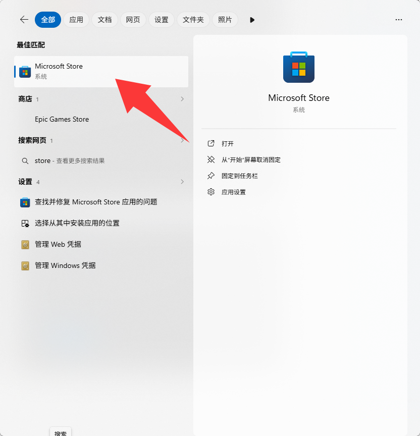Switch to the 设置 filter tab
The width and height of the screenshot is (420, 436).
coord(162,20)
